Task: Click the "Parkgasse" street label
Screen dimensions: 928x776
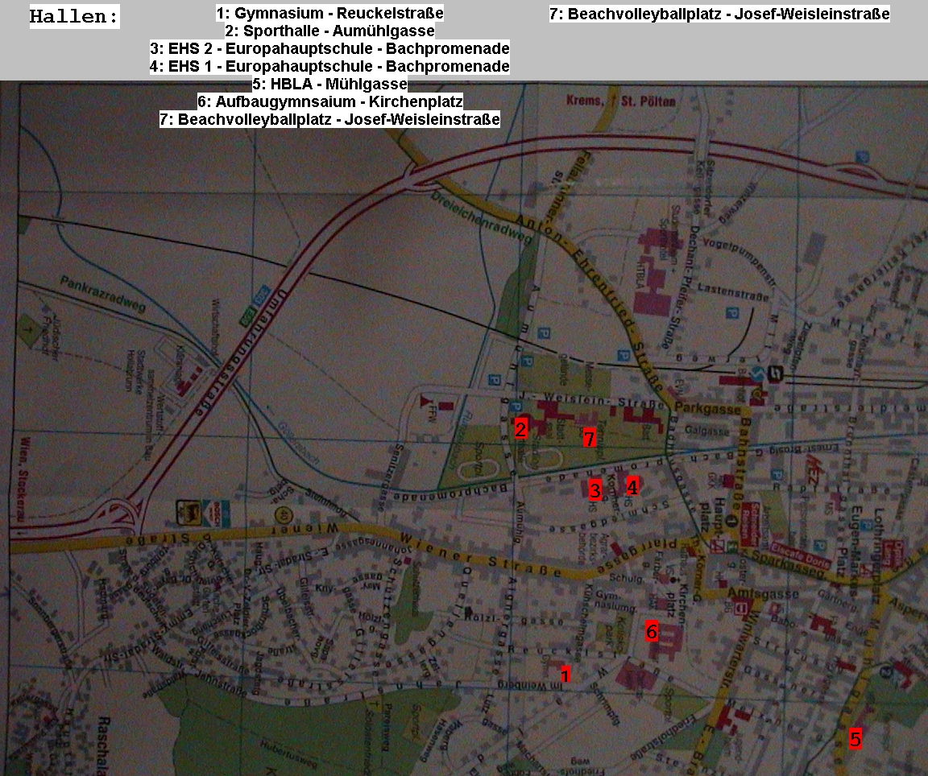Action: (x=707, y=409)
